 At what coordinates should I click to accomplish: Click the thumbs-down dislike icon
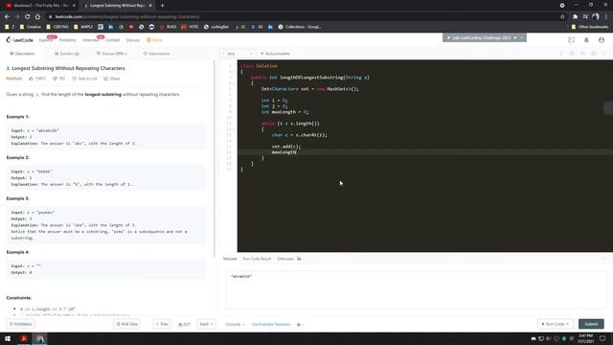55,79
